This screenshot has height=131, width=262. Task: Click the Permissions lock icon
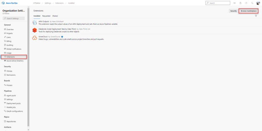[x=5, y=75]
